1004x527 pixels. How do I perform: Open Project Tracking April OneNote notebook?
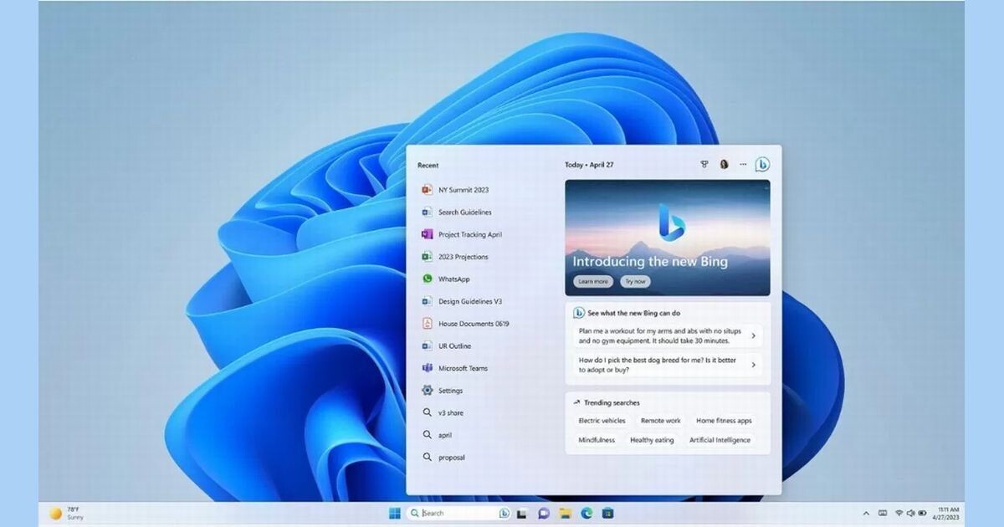(x=463, y=234)
